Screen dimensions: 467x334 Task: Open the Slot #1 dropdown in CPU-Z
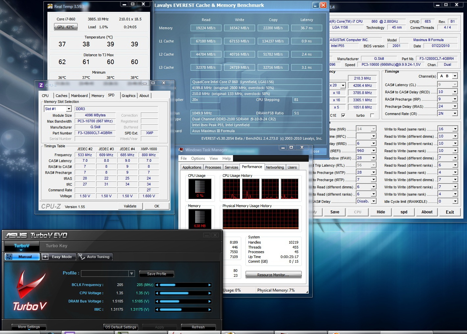click(69, 109)
